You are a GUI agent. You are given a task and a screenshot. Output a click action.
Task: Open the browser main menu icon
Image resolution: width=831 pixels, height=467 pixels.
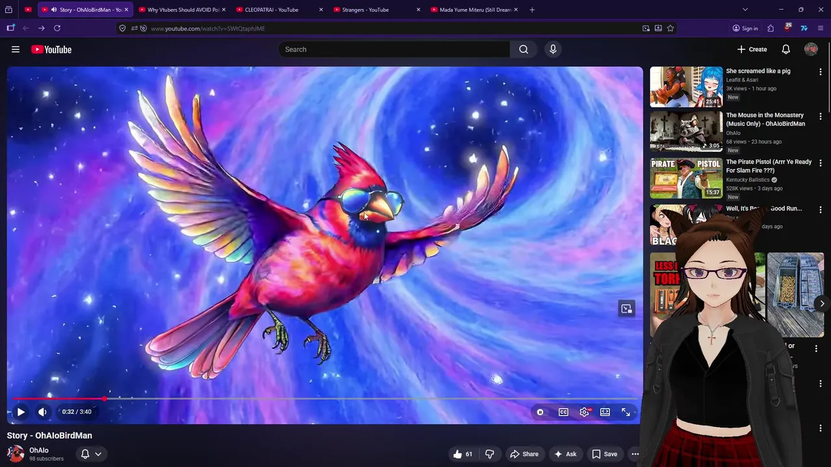(821, 28)
